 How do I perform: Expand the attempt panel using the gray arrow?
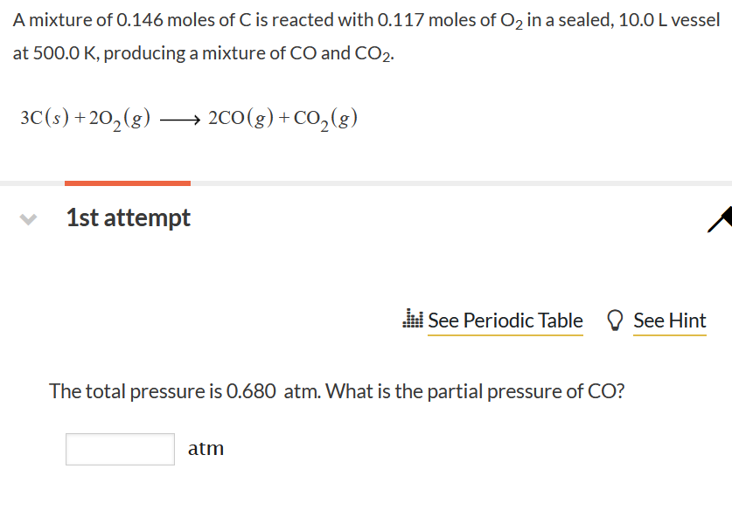pyautogui.click(x=27, y=218)
